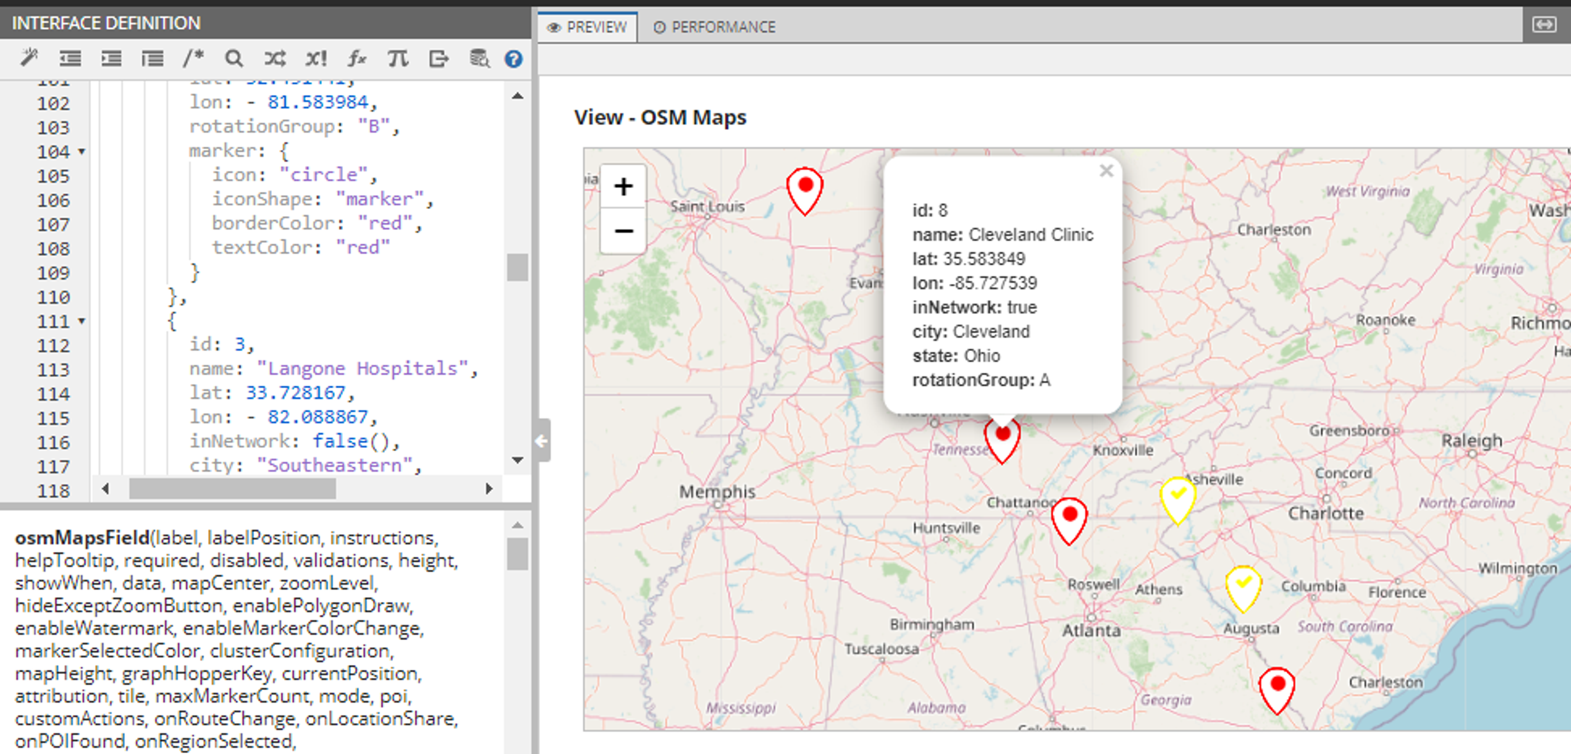Click the horizontal scrollbar thumb in editor
This screenshot has height=754, width=1571.
pos(232,488)
